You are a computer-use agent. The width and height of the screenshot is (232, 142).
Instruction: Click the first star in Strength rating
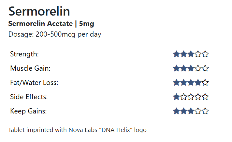(176, 54)
